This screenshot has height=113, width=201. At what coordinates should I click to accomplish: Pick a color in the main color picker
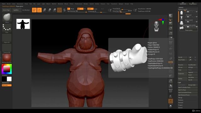pos(7,69)
